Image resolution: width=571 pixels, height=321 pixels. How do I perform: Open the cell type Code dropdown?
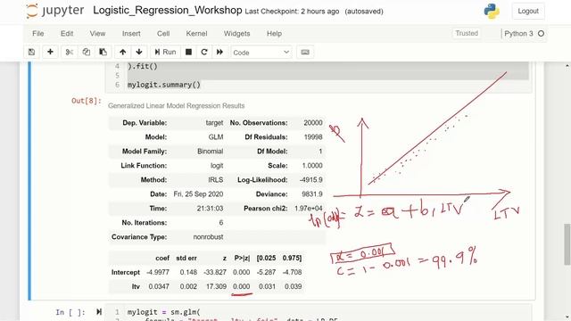(261, 53)
